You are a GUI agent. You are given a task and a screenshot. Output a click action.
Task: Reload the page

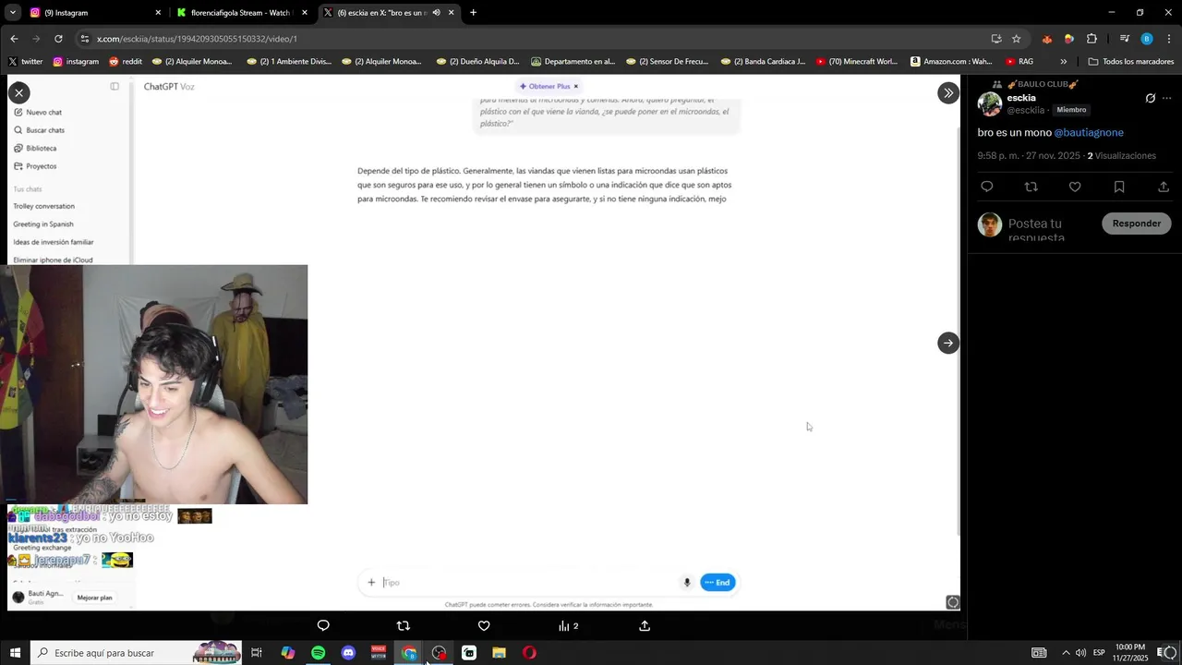pyautogui.click(x=58, y=39)
